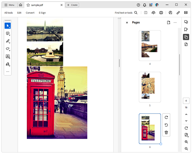Zoom out with magnifier minus icon
Viewport: 192px width, 154px height.
point(186,149)
